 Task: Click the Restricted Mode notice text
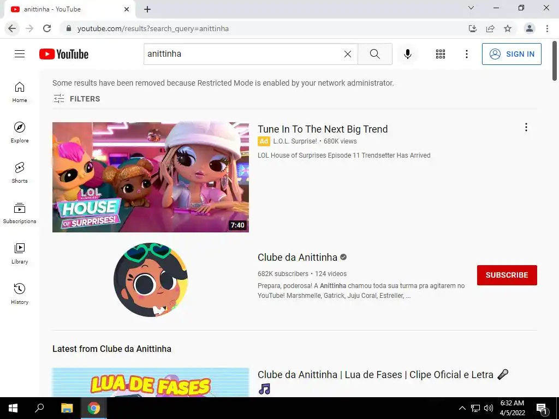click(223, 83)
